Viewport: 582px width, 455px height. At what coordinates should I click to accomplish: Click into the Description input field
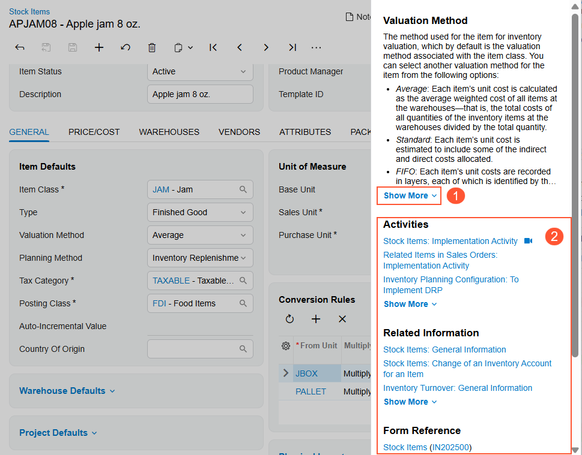(200, 94)
